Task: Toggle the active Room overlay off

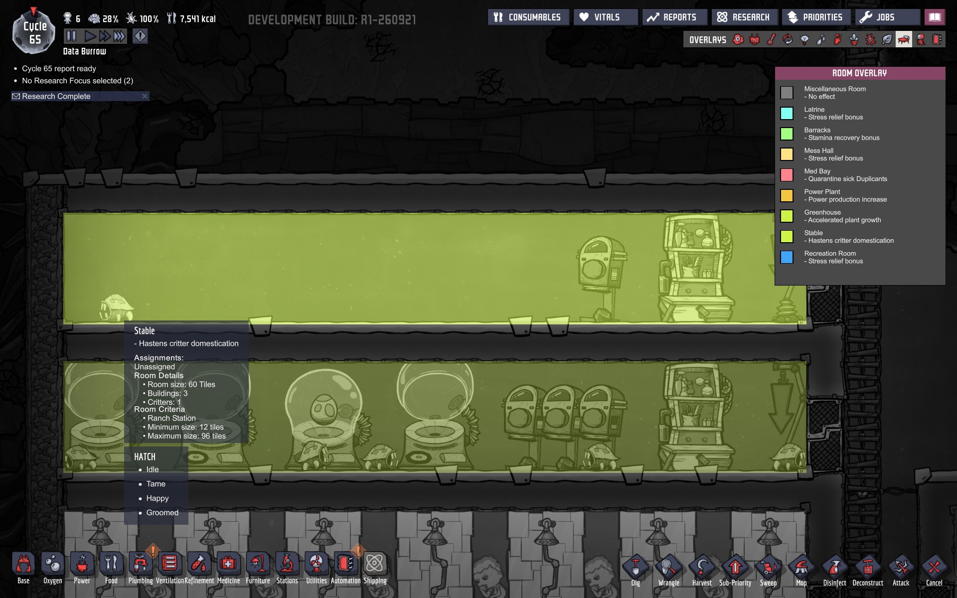Action: click(x=904, y=40)
